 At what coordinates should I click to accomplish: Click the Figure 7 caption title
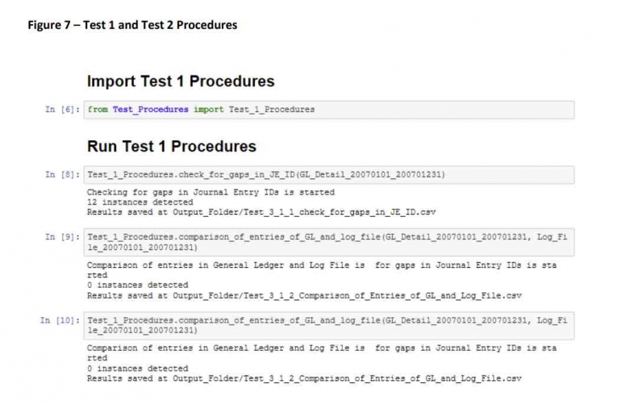tap(132, 25)
